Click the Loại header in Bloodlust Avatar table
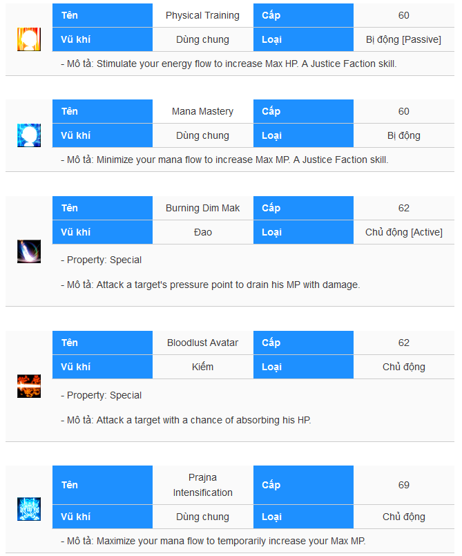Image resolution: width=462 pixels, height=556 pixels. [303, 367]
